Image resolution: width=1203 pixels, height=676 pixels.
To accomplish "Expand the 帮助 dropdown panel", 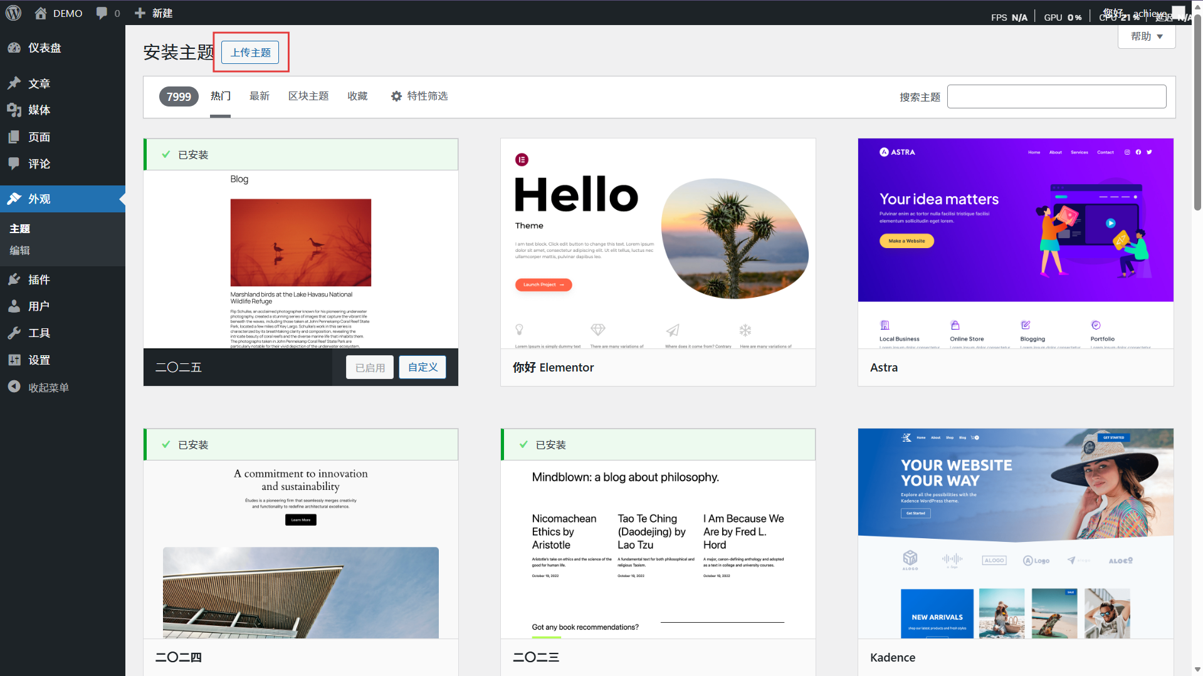I will pos(1146,36).
